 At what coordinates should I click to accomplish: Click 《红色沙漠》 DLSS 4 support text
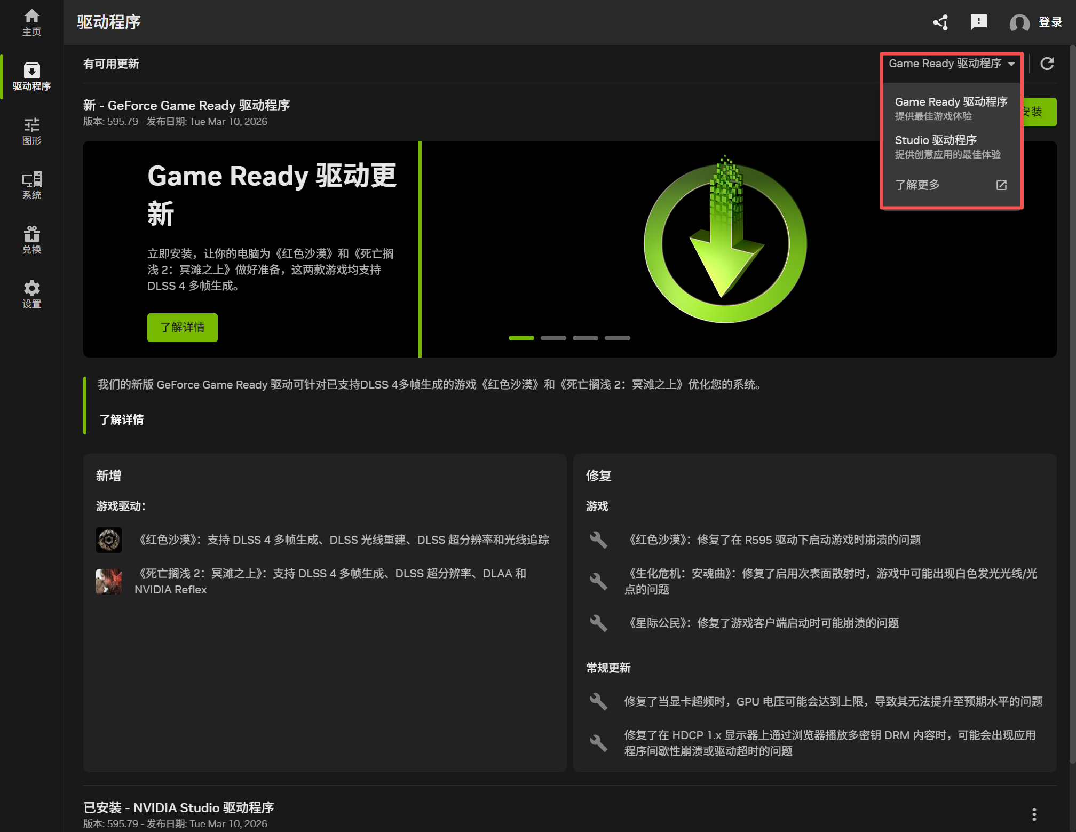pos(342,540)
